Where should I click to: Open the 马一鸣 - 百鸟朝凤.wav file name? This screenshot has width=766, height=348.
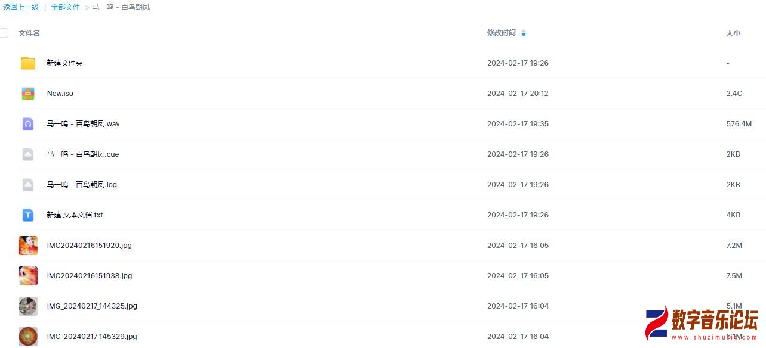84,124
